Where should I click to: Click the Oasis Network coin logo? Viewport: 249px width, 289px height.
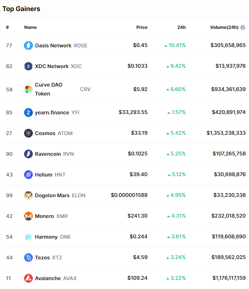pos(28,46)
